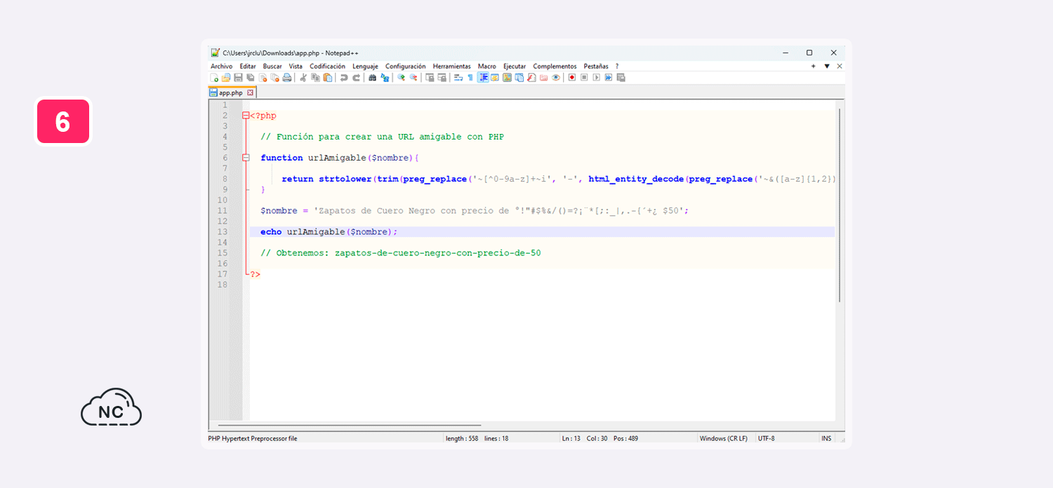
Task: Run macro multiple times icon
Action: (x=609, y=78)
